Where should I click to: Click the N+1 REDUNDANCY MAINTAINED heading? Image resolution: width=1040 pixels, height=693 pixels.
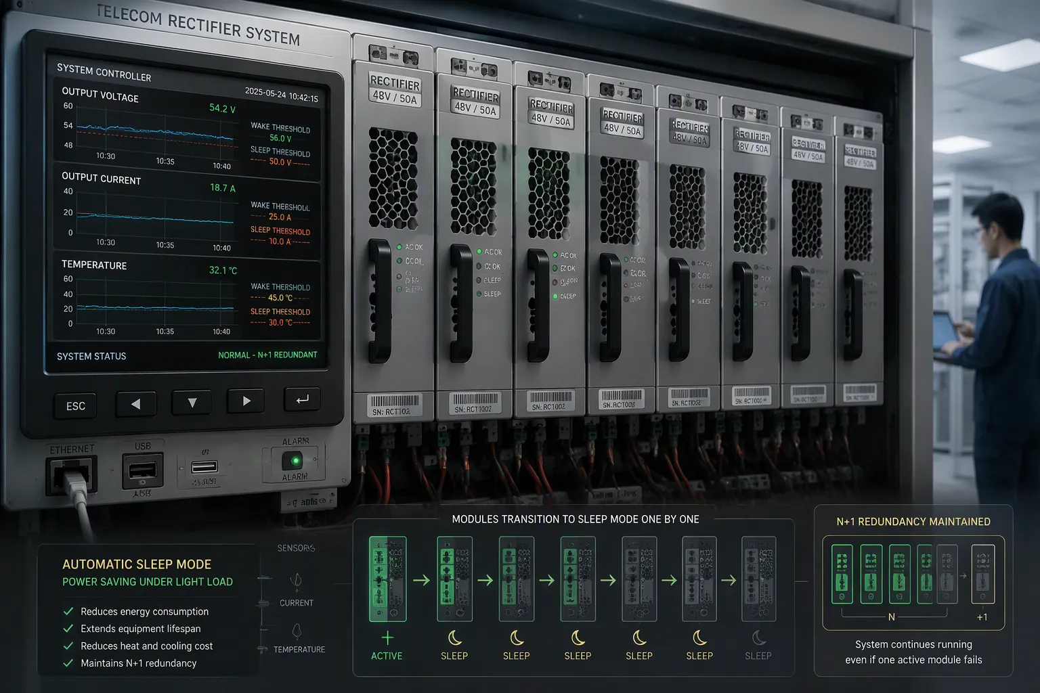(x=913, y=522)
